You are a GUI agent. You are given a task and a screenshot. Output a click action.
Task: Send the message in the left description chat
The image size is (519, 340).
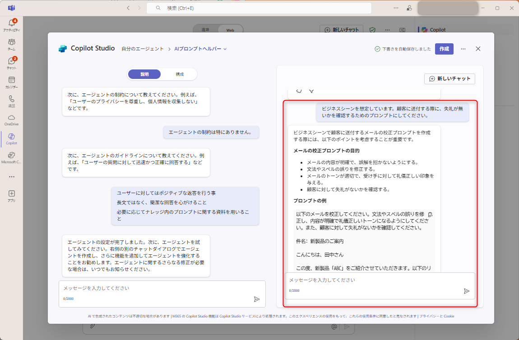[x=257, y=299]
